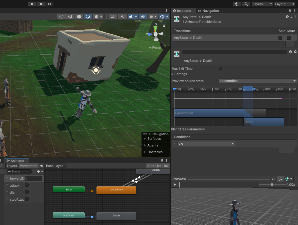Open the undo history icon
This screenshot has height=225, width=298.
coord(236,4)
